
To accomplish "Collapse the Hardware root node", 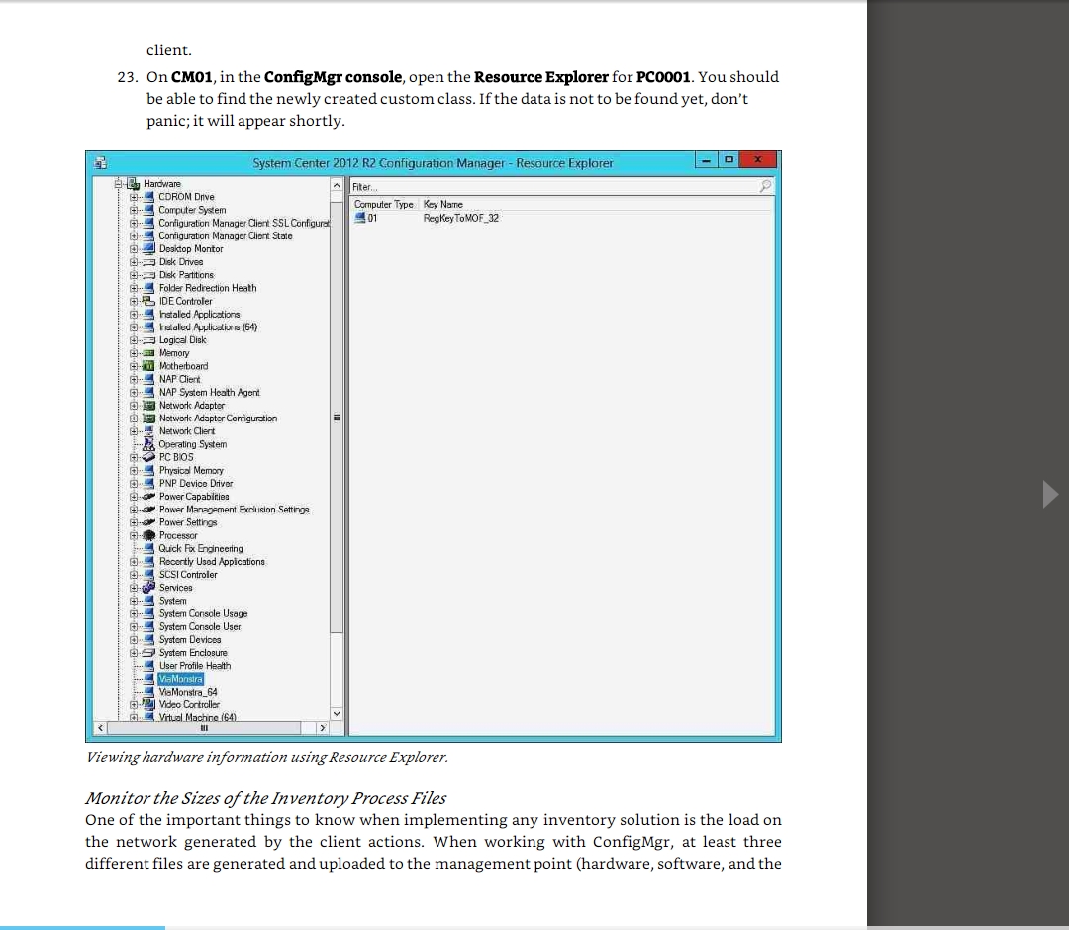I will [x=119, y=184].
